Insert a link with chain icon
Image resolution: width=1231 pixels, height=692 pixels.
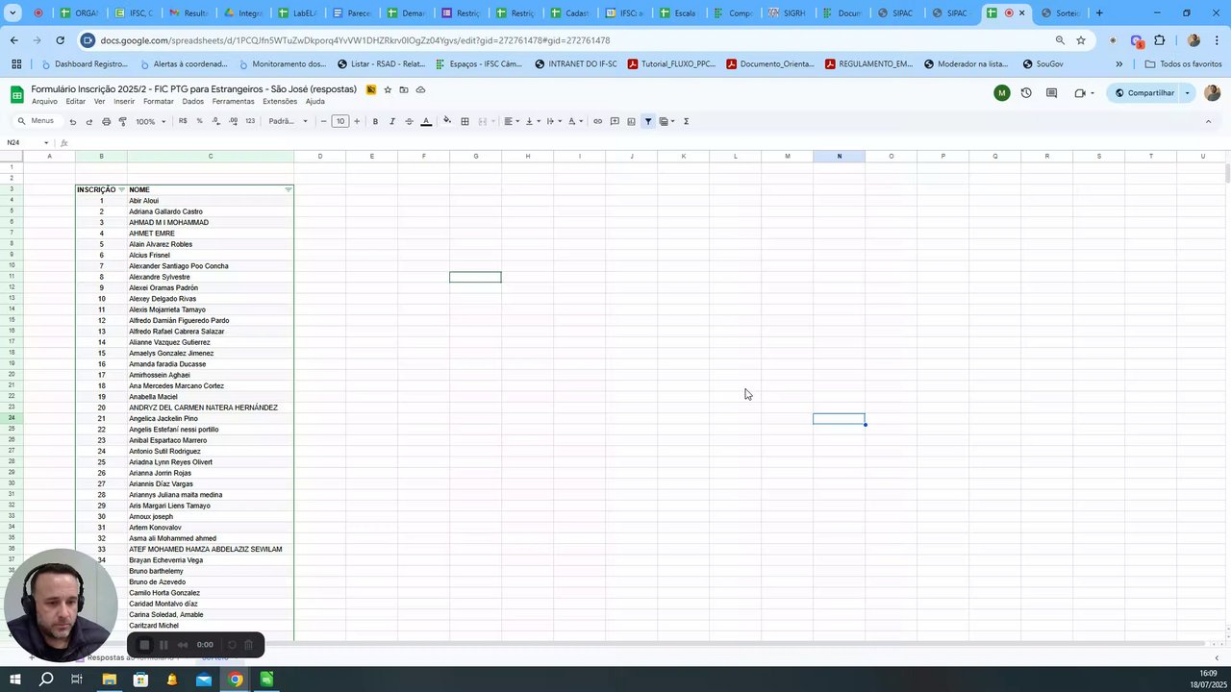(597, 121)
